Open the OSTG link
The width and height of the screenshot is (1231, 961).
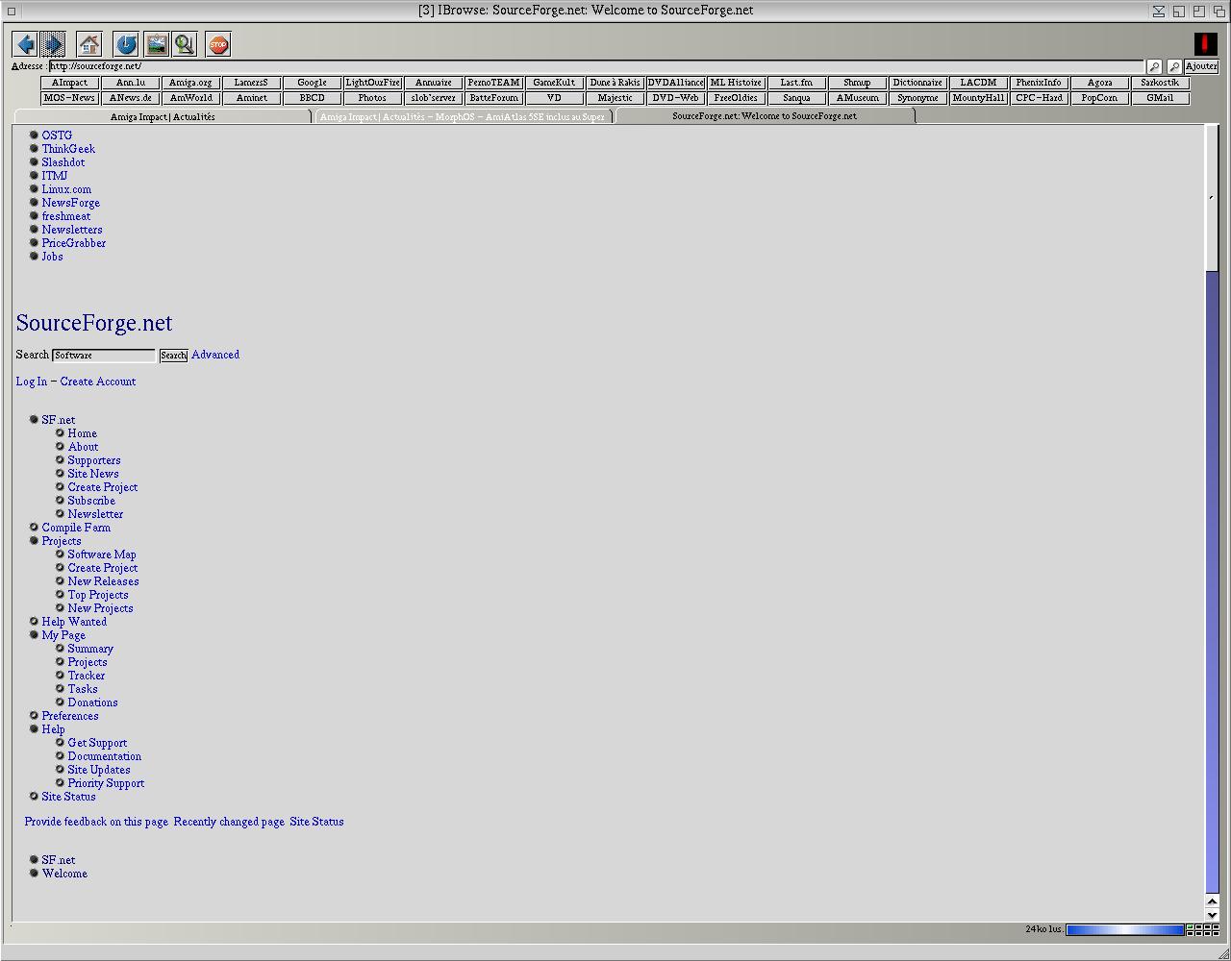click(57, 136)
